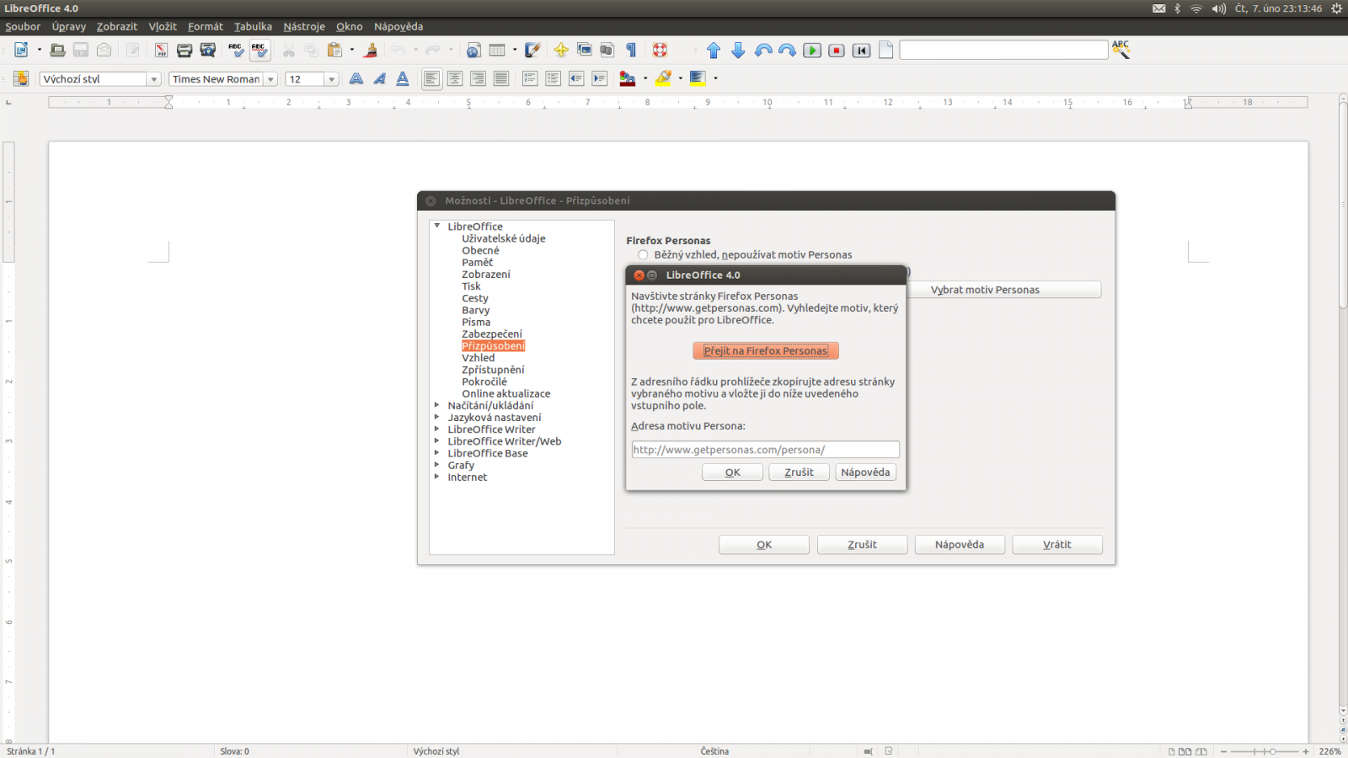
Task: Click the Persona address input field
Action: click(765, 449)
